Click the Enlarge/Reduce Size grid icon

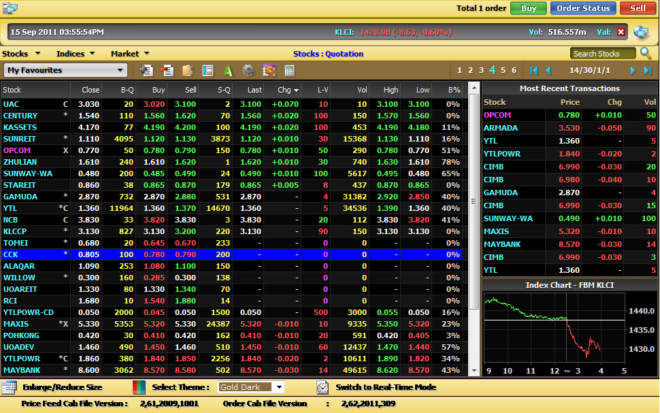(9, 387)
